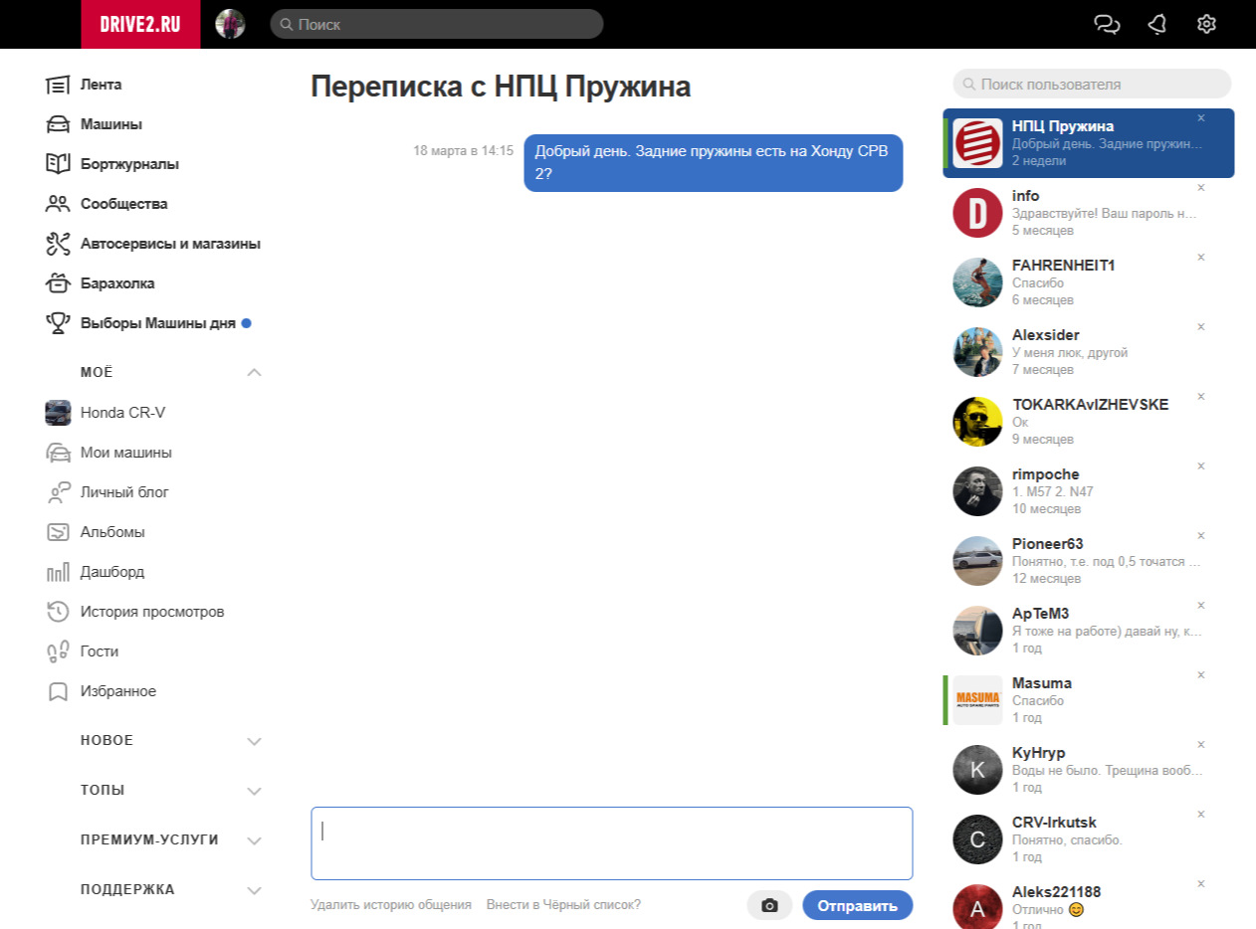Open Барахолка from left sidebar
Viewport: 1256px width, 929px height.
point(117,283)
